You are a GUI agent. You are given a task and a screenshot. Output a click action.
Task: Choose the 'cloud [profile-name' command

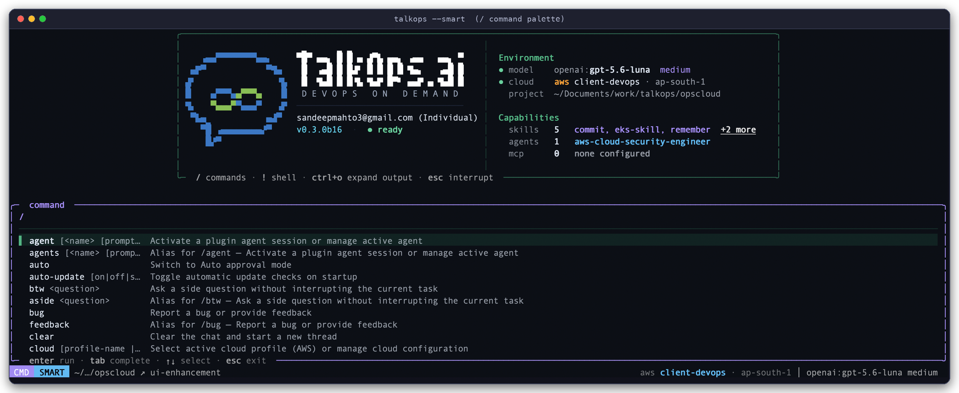[x=478, y=348]
